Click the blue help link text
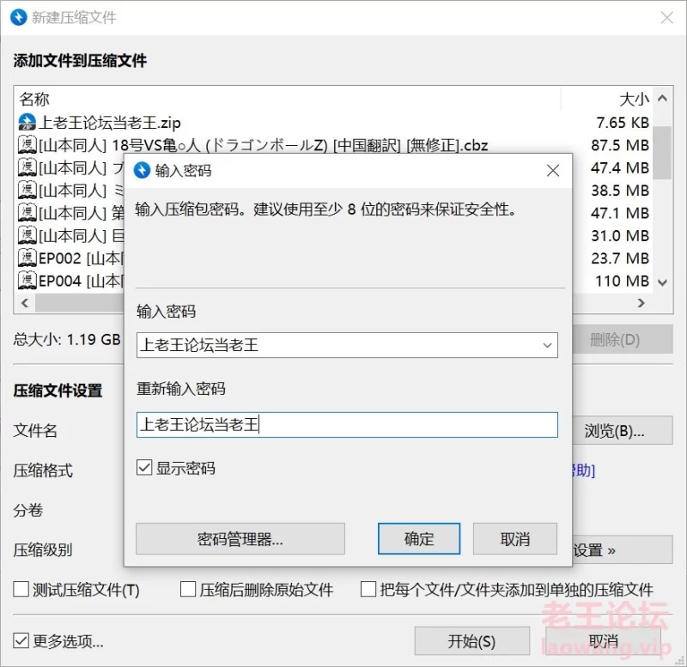 coord(584,470)
